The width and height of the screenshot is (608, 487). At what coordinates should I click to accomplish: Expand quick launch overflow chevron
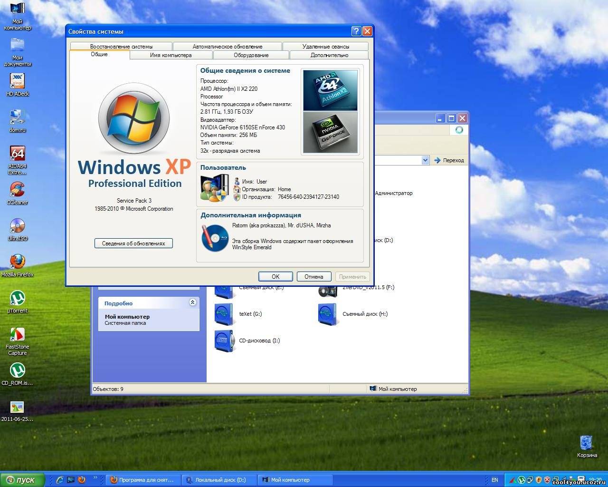95,477
